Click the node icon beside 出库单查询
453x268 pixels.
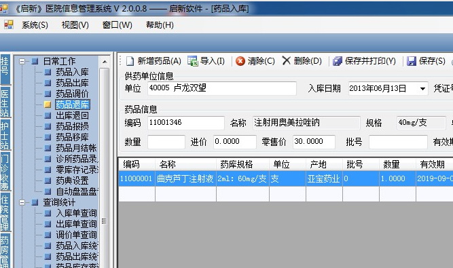coord(48,224)
